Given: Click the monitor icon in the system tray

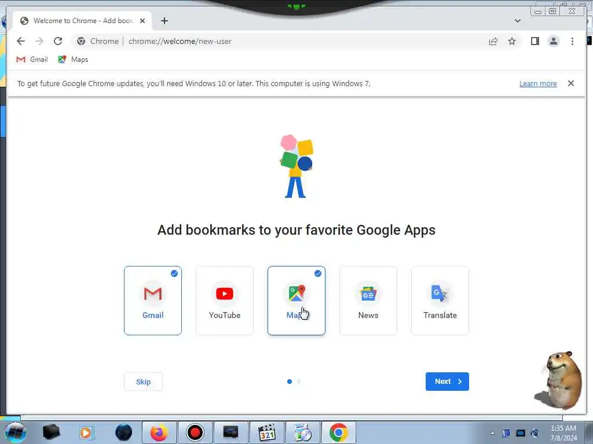Looking at the screenshot, I should click(521, 433).
